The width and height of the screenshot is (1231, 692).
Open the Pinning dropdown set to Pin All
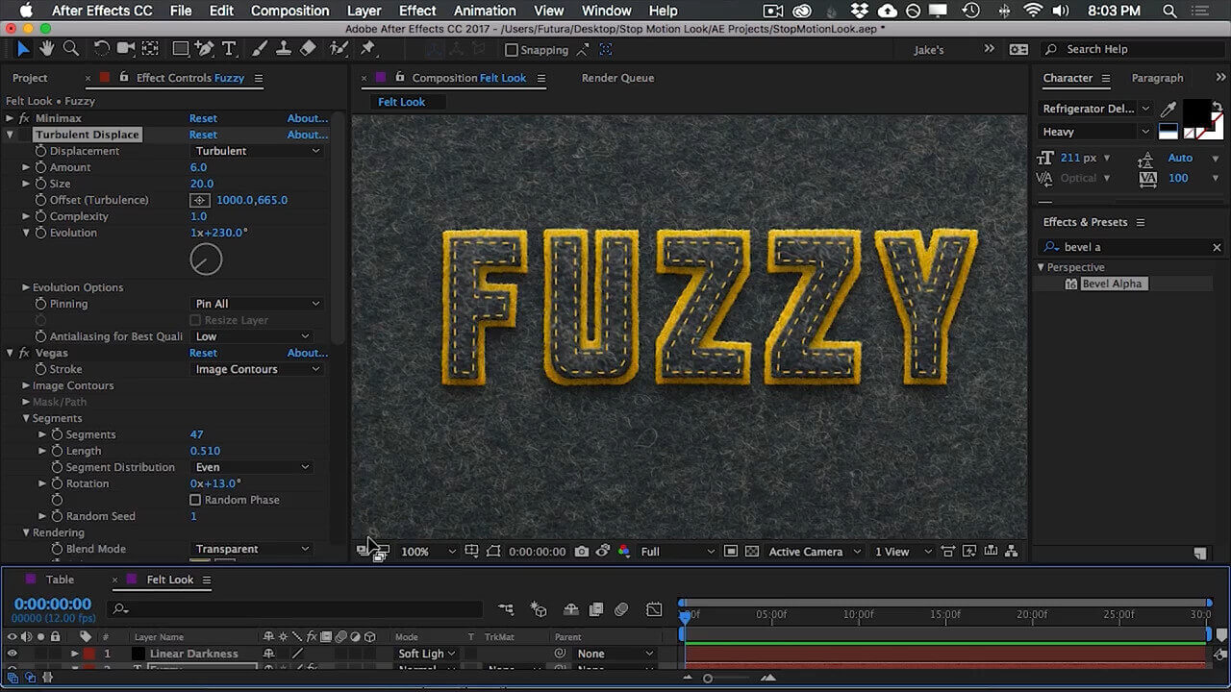(257, 304)
